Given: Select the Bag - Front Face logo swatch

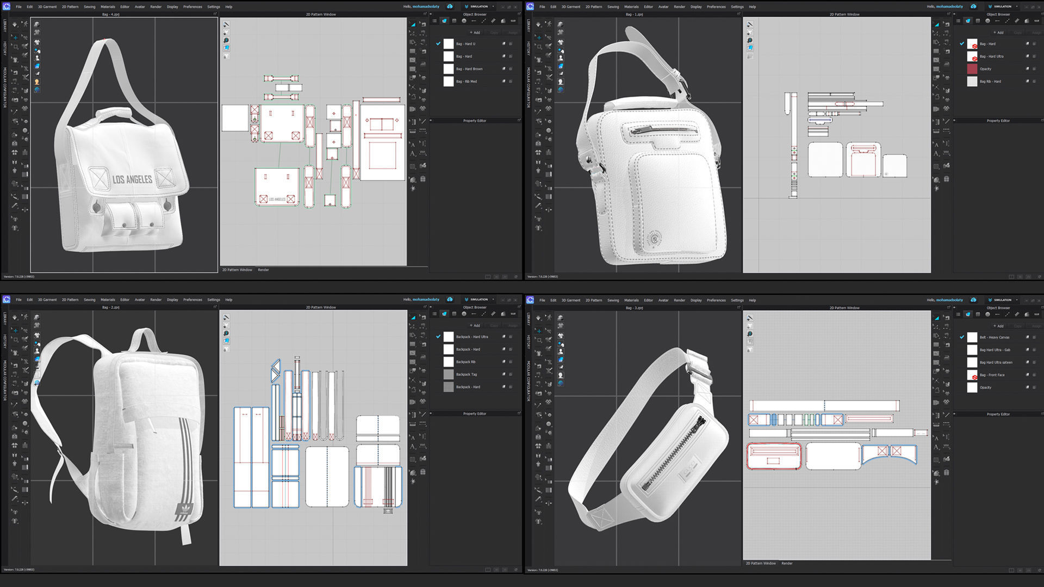Looking at the screenshot, I should pos(972,375).
